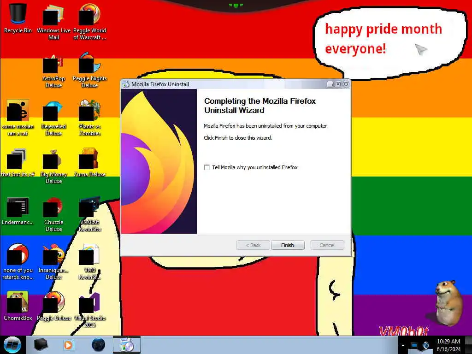Open Windows Live Mail desktop shortcut
This screenshot has height=354, width=472.
(x=53, y=22)
